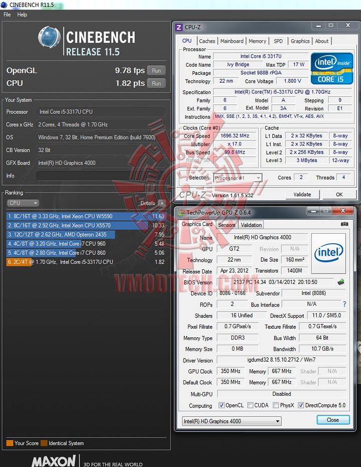Screen dimensions: 361x467
Task: Click the GPU-Z BIOS save chip icon
Action: click(341, 282)
